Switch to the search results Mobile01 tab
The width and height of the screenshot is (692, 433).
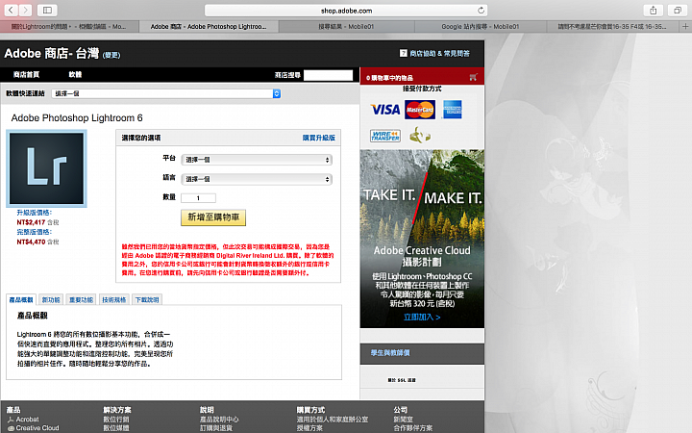pos(346,27)
